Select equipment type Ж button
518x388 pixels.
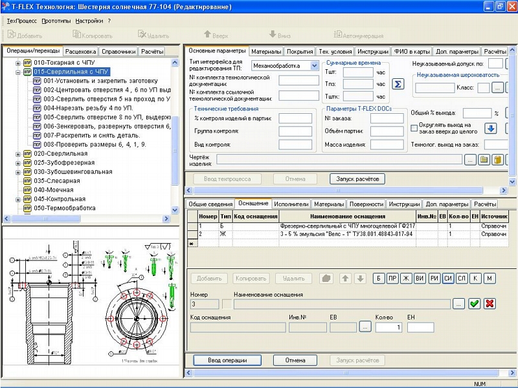tap(406, 279)
